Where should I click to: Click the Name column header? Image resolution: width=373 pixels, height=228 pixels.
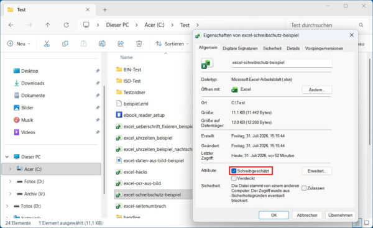click(x=126, y=57)
